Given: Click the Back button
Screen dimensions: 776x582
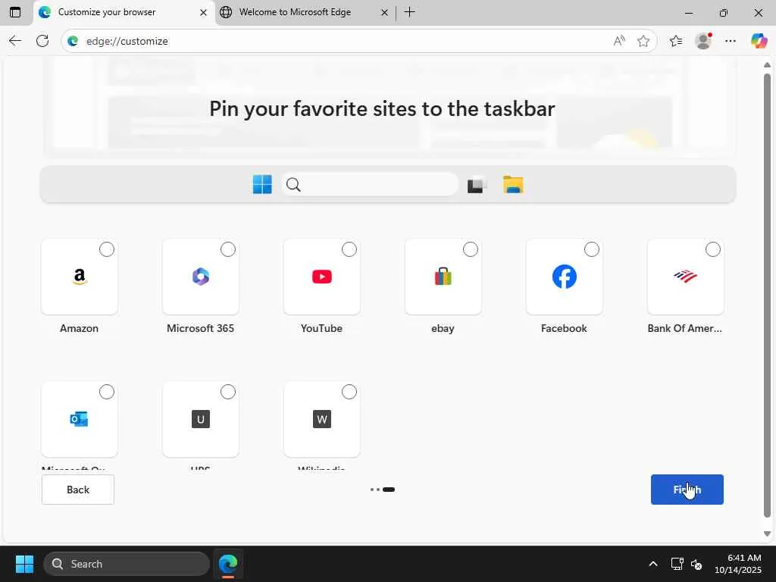Looking at the screenshot, I should (78, 490).
